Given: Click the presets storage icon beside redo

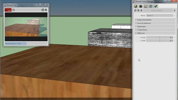Looking at the screenshot, I should (x=141, y=11).
